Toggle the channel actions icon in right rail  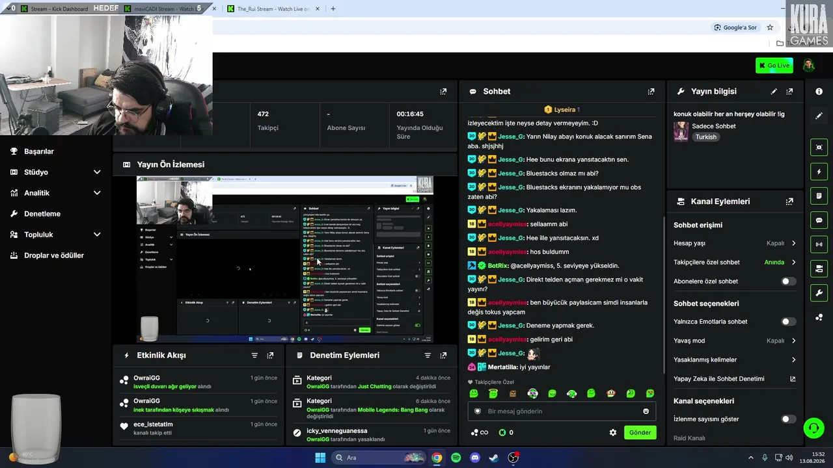click(x=819, y=268)
